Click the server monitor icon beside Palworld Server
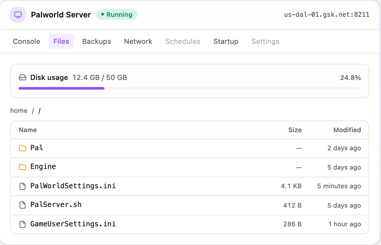 click(18, 15)
